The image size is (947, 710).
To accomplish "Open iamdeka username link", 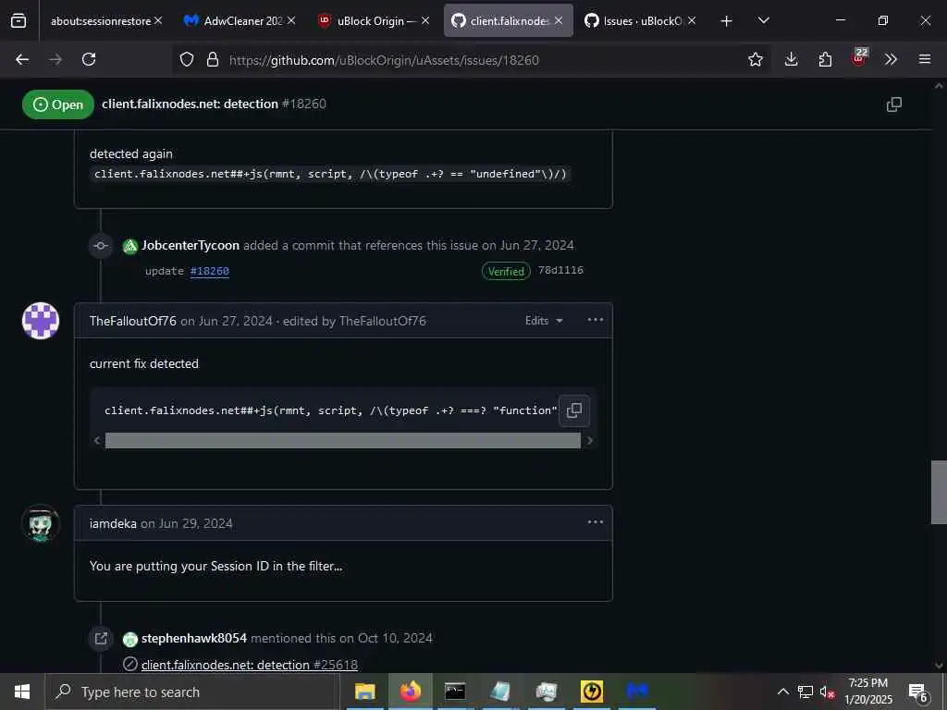I will click(113, 523).
